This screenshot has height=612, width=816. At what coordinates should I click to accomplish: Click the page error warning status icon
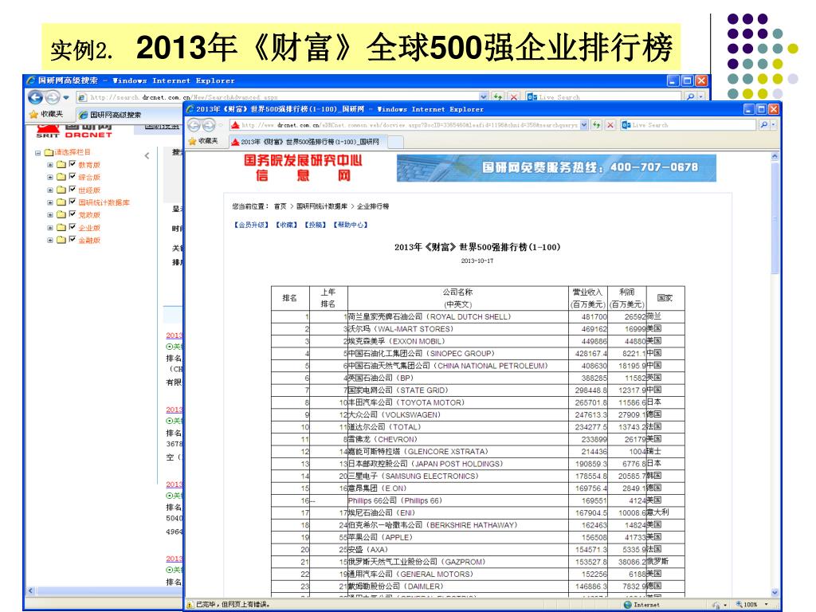pos(191,605)
